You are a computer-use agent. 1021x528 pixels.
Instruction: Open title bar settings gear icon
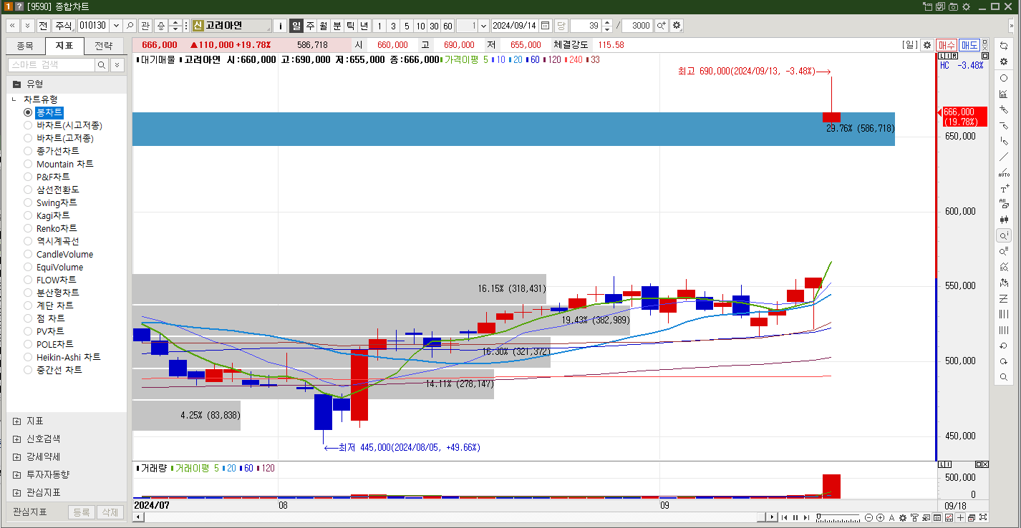click(966, 6)
